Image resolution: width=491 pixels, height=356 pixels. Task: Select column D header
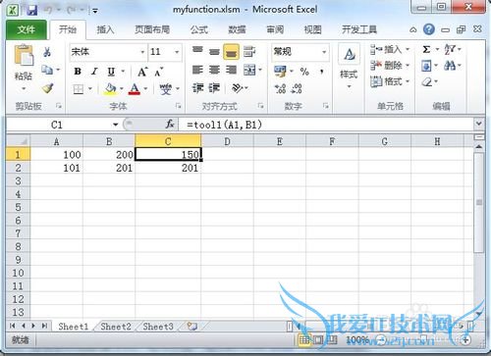click(227, 141)
